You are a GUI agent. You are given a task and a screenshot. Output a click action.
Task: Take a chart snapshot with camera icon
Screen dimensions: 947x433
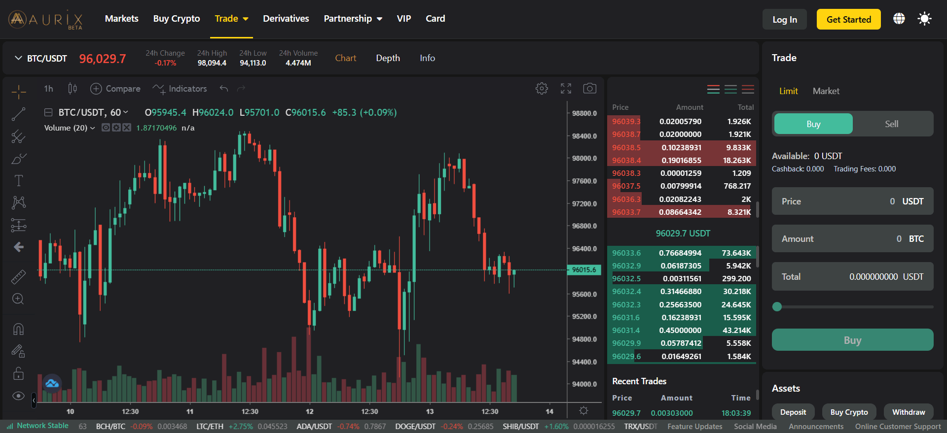tap(589, 89)
